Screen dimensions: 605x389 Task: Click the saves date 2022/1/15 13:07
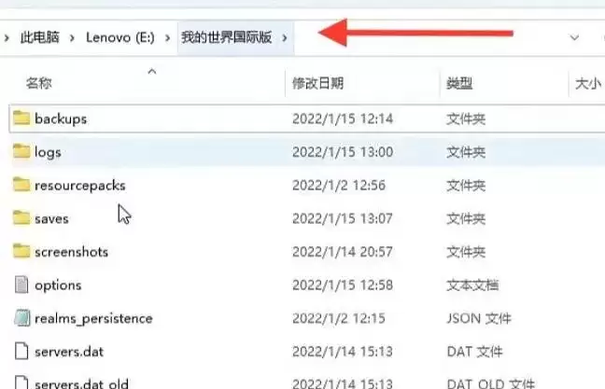343,218
